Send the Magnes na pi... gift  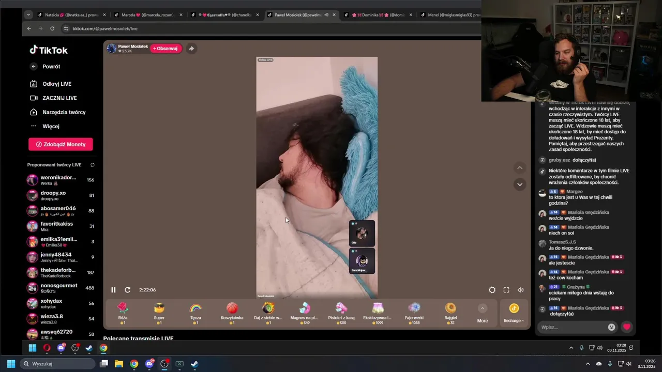point(304,313)
